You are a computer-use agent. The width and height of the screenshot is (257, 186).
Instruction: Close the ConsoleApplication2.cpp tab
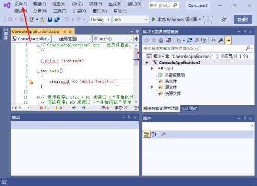click(x=70, y=32)
